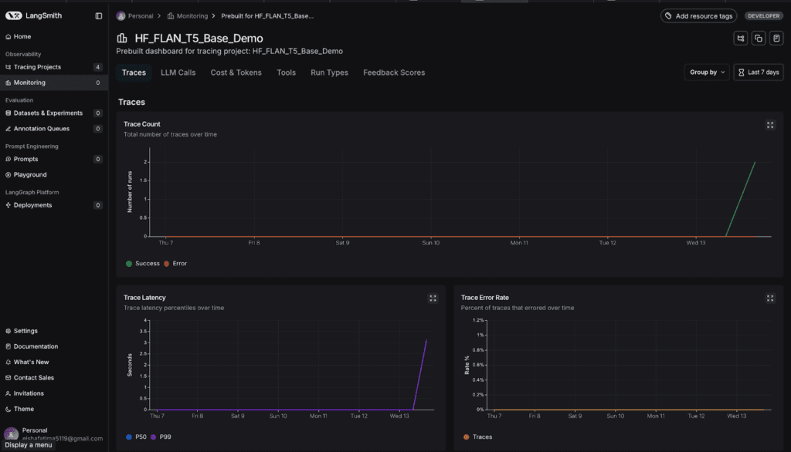This screenshot has width=791, height=452.
Task: Click the first icon button beside the dashboard title
Action: pyautogui.click(x=741, y=39)
